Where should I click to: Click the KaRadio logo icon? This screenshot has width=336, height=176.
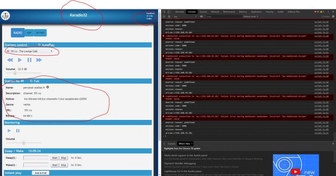pos(5,16)
